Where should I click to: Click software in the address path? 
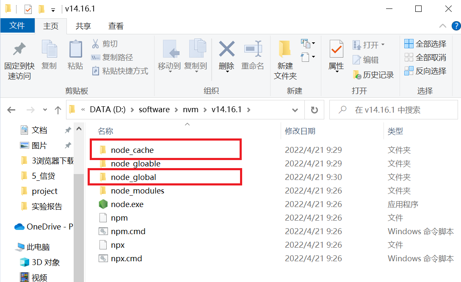tap(154, 110)
